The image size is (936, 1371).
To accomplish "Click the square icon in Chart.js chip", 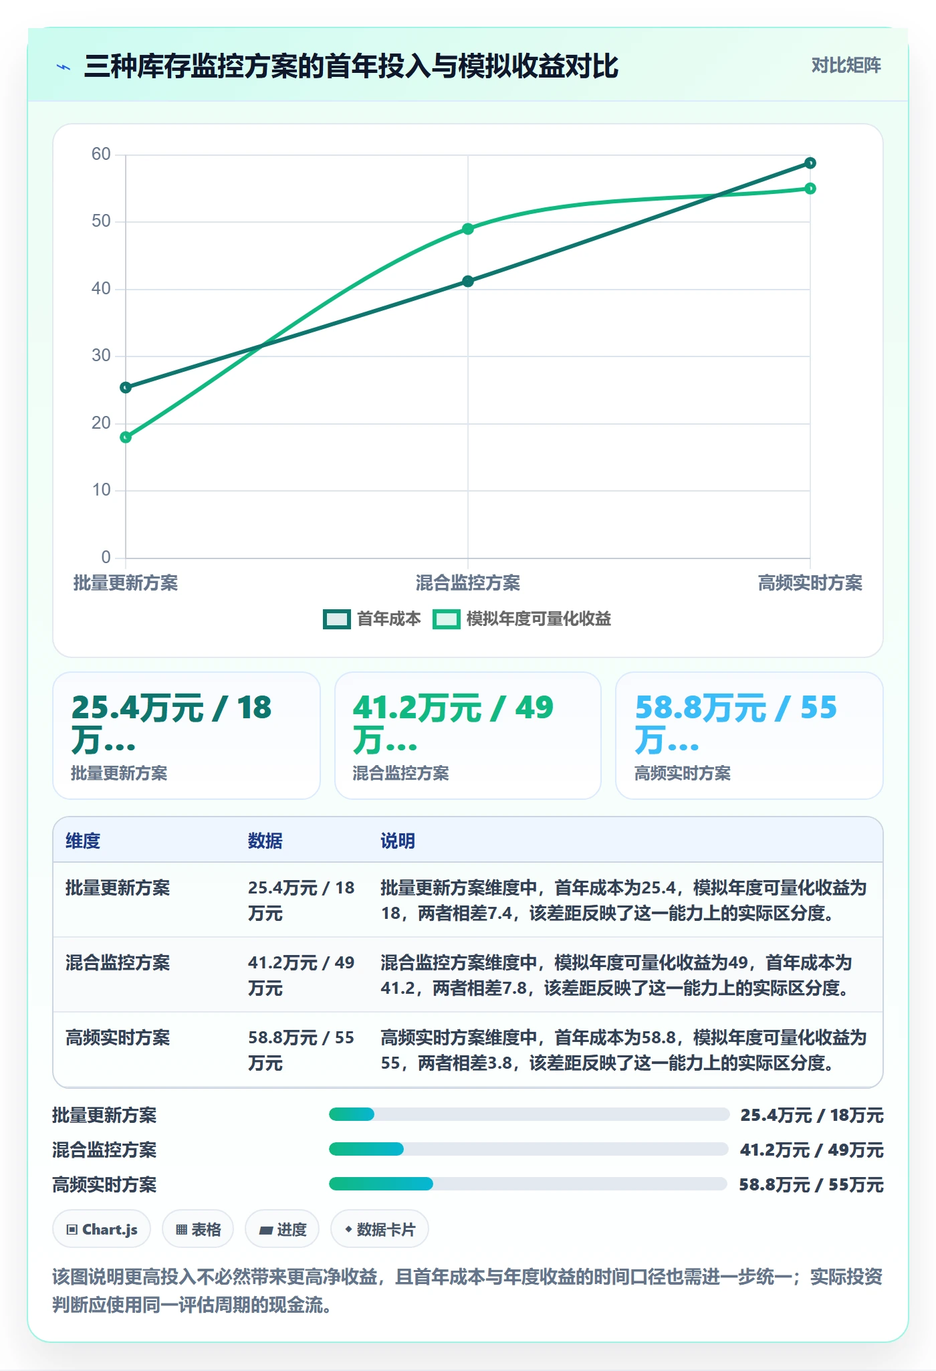I will 72,1229.
